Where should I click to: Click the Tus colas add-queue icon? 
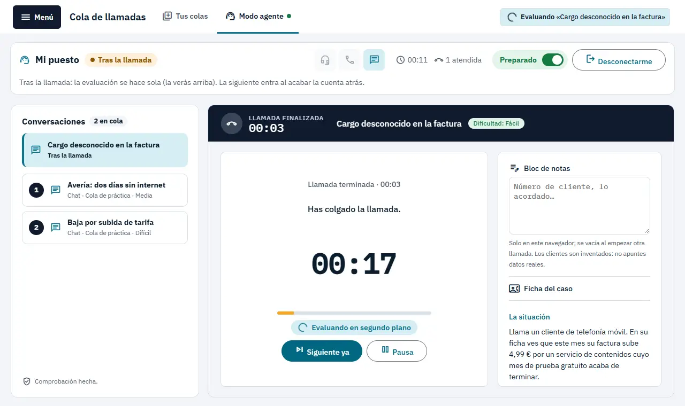[x=168, y=16]
